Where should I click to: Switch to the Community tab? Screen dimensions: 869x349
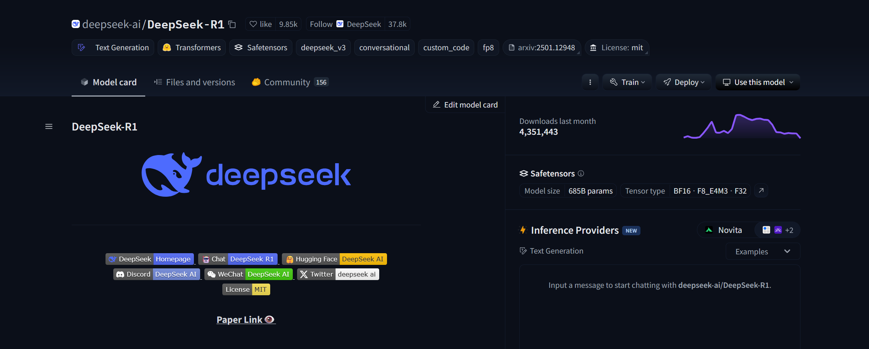(x=290, y=82)
